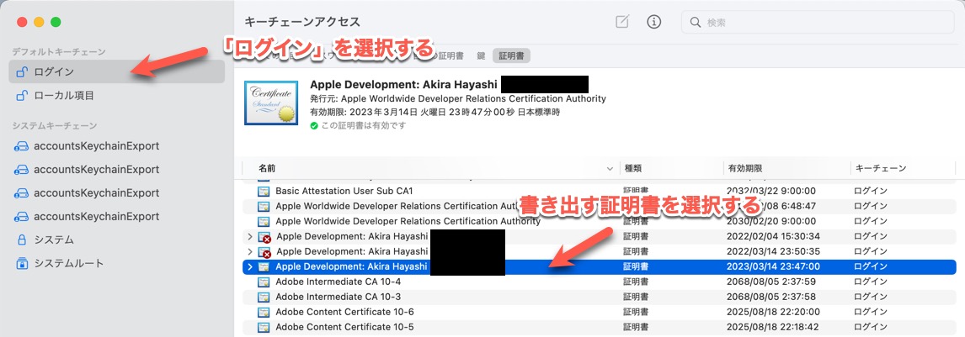Image resolution: width=965 pixels, height=337 pixels.
Task: Click the magnifier icon in the search field
Action: click(x=696, y=23)
